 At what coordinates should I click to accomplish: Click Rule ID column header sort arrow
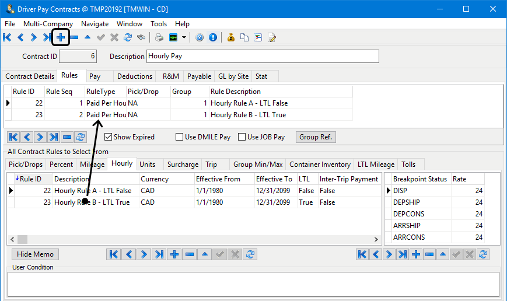tap(17, 179)
